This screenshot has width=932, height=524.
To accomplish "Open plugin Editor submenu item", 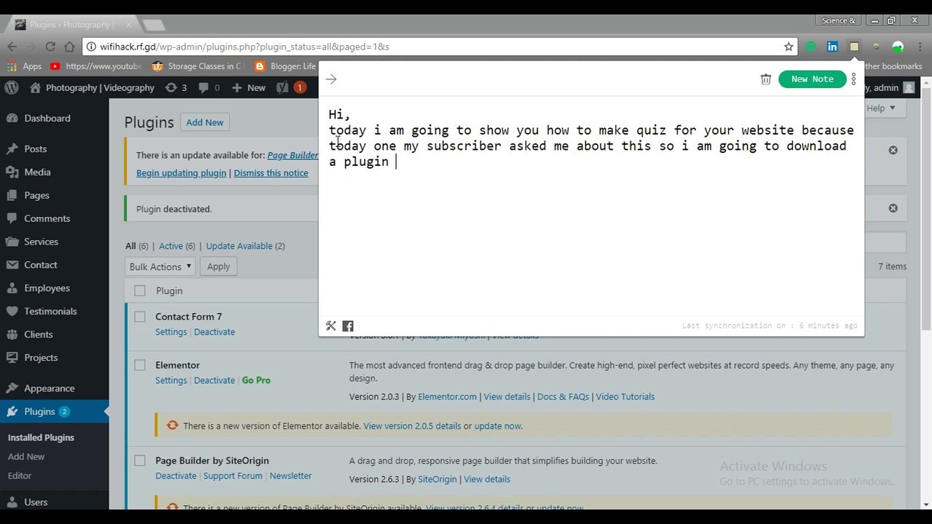I will click(20, 475).
